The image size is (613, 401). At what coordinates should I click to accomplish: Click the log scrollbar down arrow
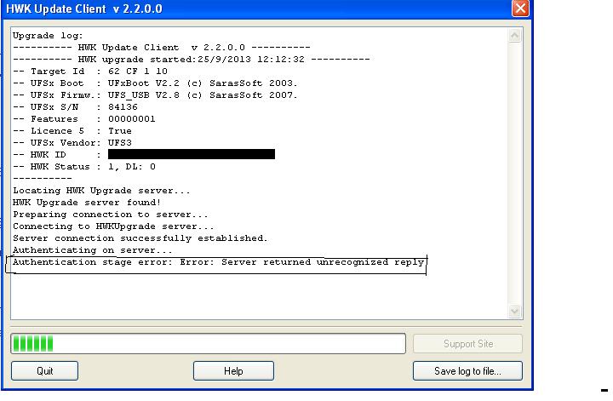click(x=514, y=311)
